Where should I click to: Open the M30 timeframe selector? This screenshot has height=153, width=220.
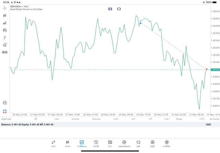pyautogui.click(x=5, y=52)
